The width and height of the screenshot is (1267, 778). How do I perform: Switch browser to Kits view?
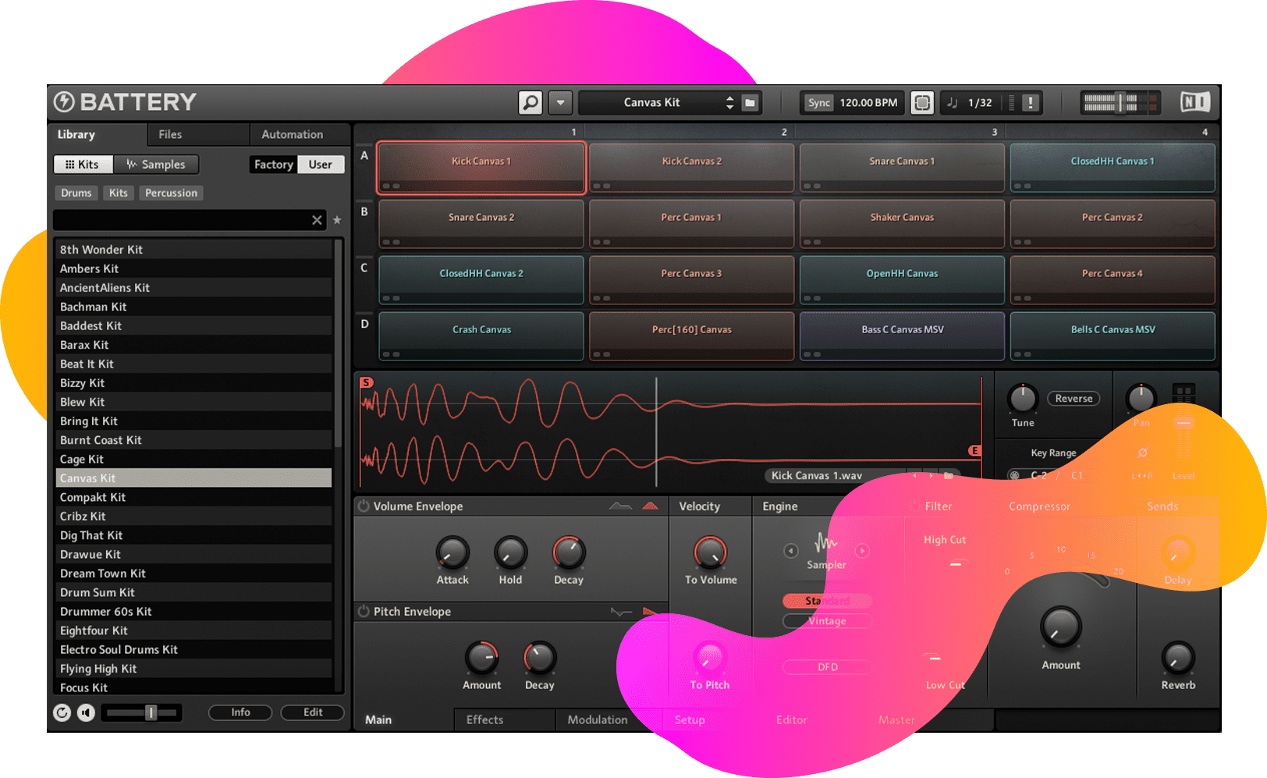(x=83, y=164)
